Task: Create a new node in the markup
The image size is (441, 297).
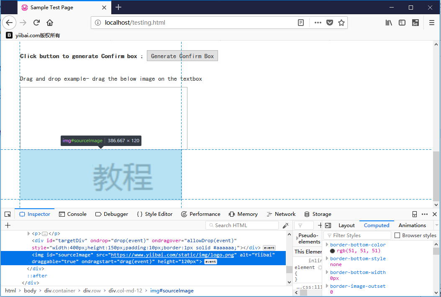Action: [x=8, y=225]
